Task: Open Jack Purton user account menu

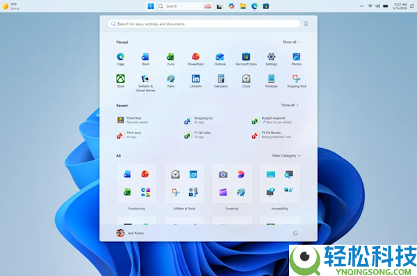Action: point(130,233)
